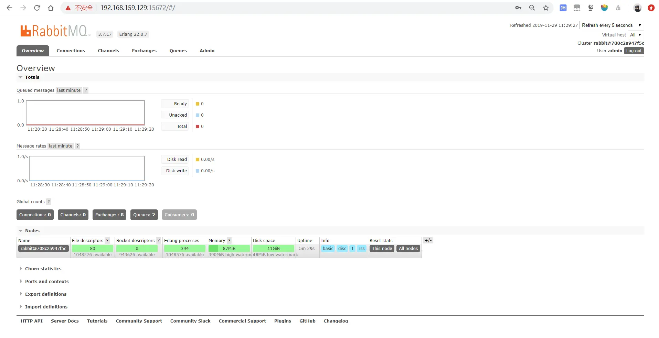Visit the Community Support link
659x338 pixels.
click(x=139, y=321)
